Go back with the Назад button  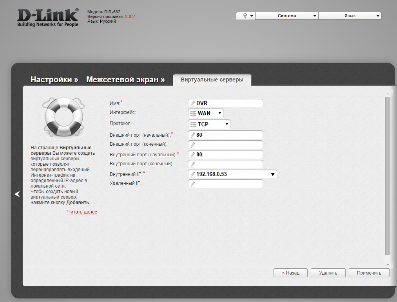[290, 273]
